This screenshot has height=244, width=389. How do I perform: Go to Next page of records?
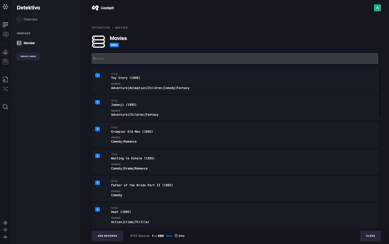coord(169,236)
